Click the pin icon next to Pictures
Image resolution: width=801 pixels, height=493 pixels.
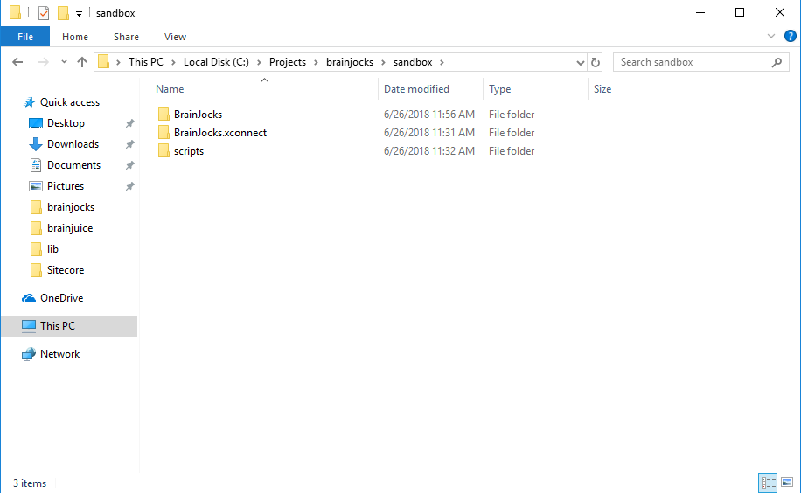click(x=130, y=186)
